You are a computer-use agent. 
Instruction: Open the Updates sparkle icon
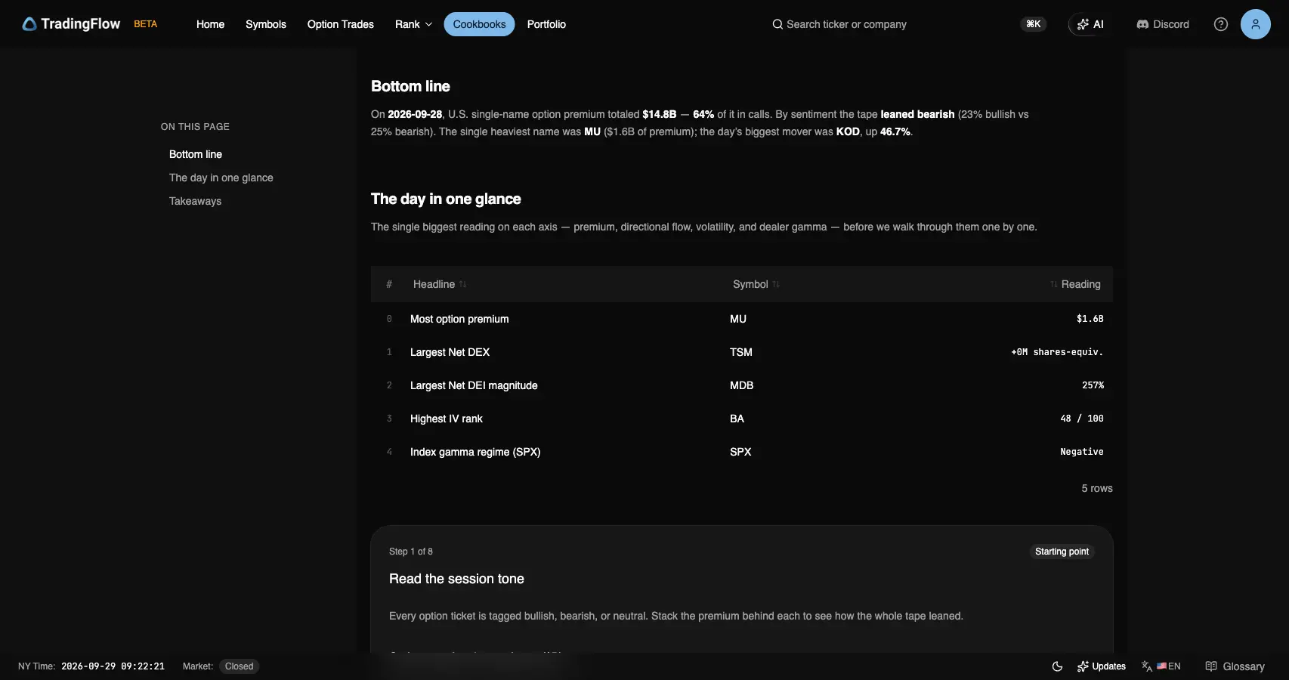pyautogui.click(x=1083, y=666)
